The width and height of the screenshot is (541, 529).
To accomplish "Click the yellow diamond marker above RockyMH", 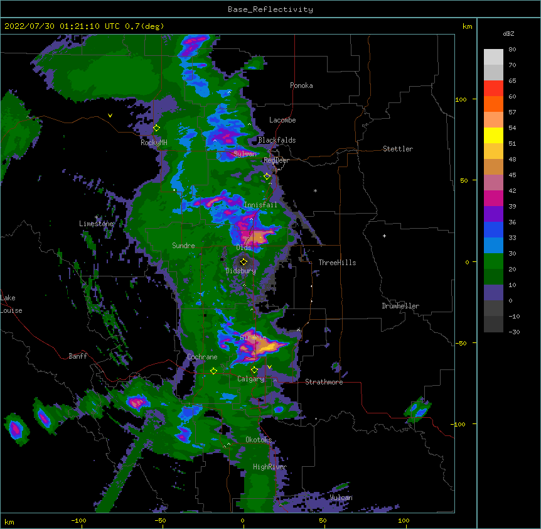I will [156, 128].
